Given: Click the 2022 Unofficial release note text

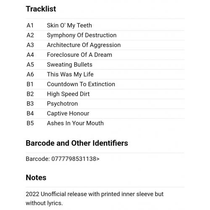Looking at the screenshot, I should pos(94,199).
